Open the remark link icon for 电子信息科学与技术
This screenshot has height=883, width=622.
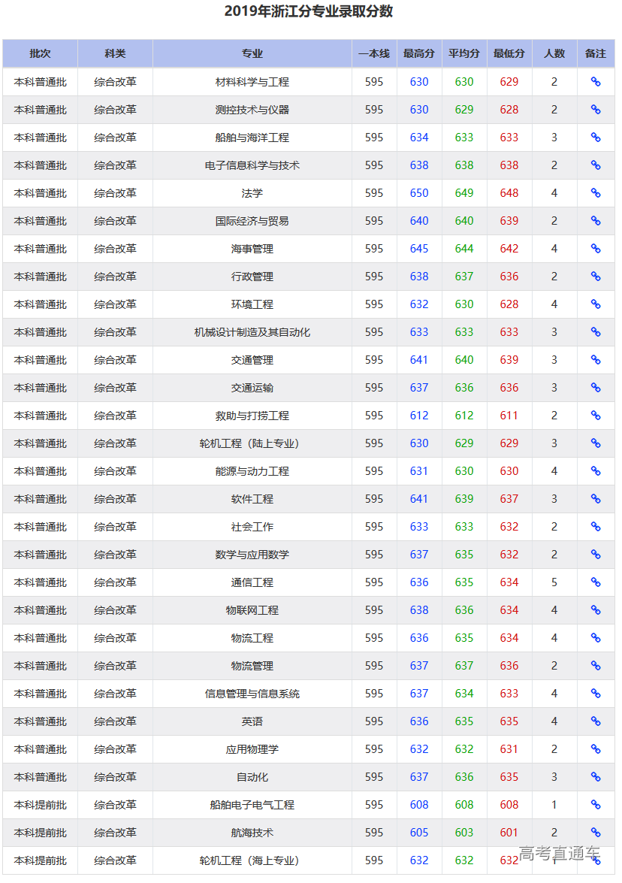595,165
